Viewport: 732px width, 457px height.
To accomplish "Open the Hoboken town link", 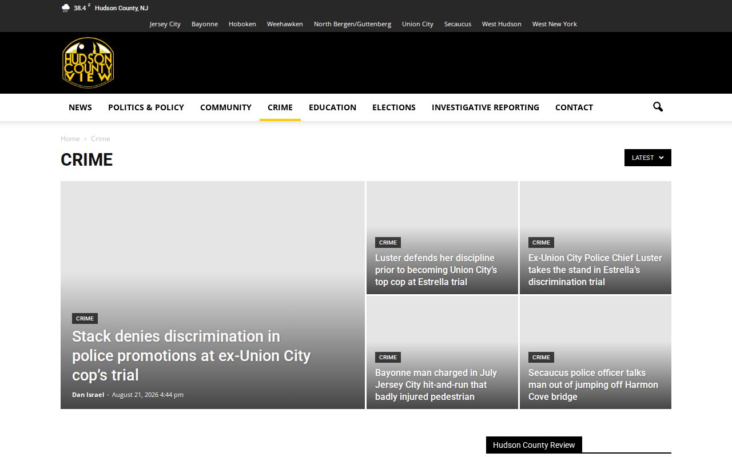I will point(242,24).
